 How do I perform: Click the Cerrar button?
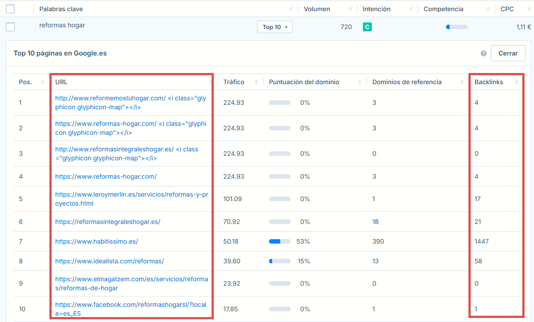[508, 53]
